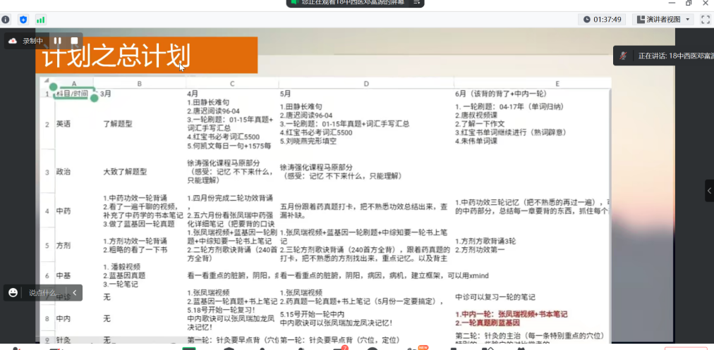Pause the cloud recording
714x350 pixels.
(x=57, y=41)
